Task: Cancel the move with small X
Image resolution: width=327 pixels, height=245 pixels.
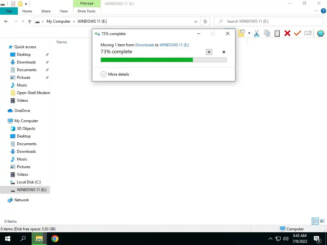Action: click(x=224, y=52)
